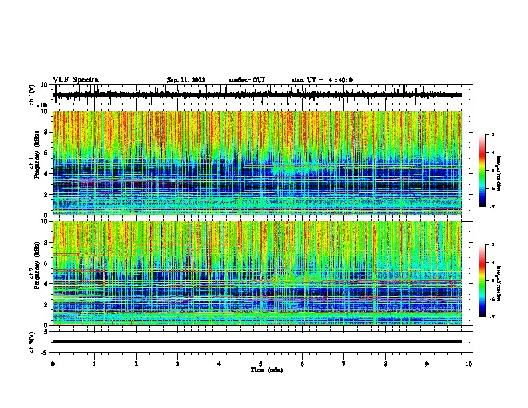Click the "6" kHz tick on ch.2 frequency axis
Viewport: 528px width, 408px height.
pyautogui.click(x=47, y=263)
